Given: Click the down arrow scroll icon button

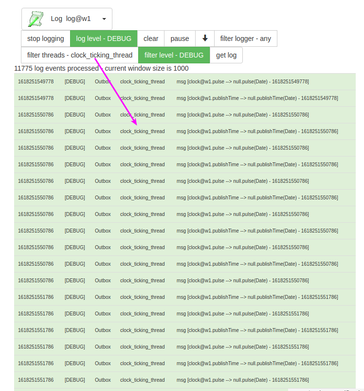Looking at the screenshot, I should [205, 39].
